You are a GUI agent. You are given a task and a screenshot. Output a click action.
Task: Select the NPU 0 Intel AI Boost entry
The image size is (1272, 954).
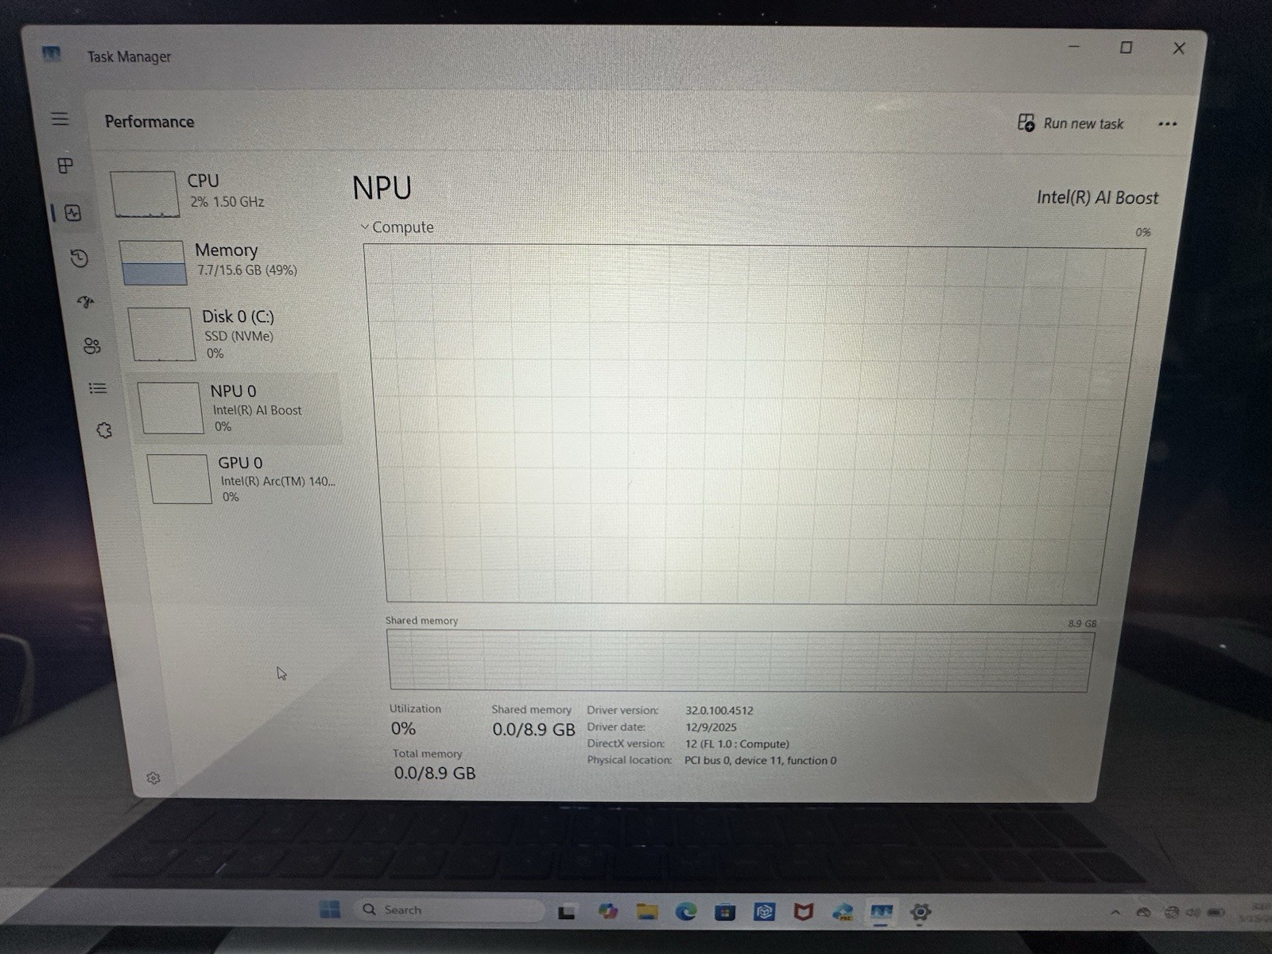238,408
